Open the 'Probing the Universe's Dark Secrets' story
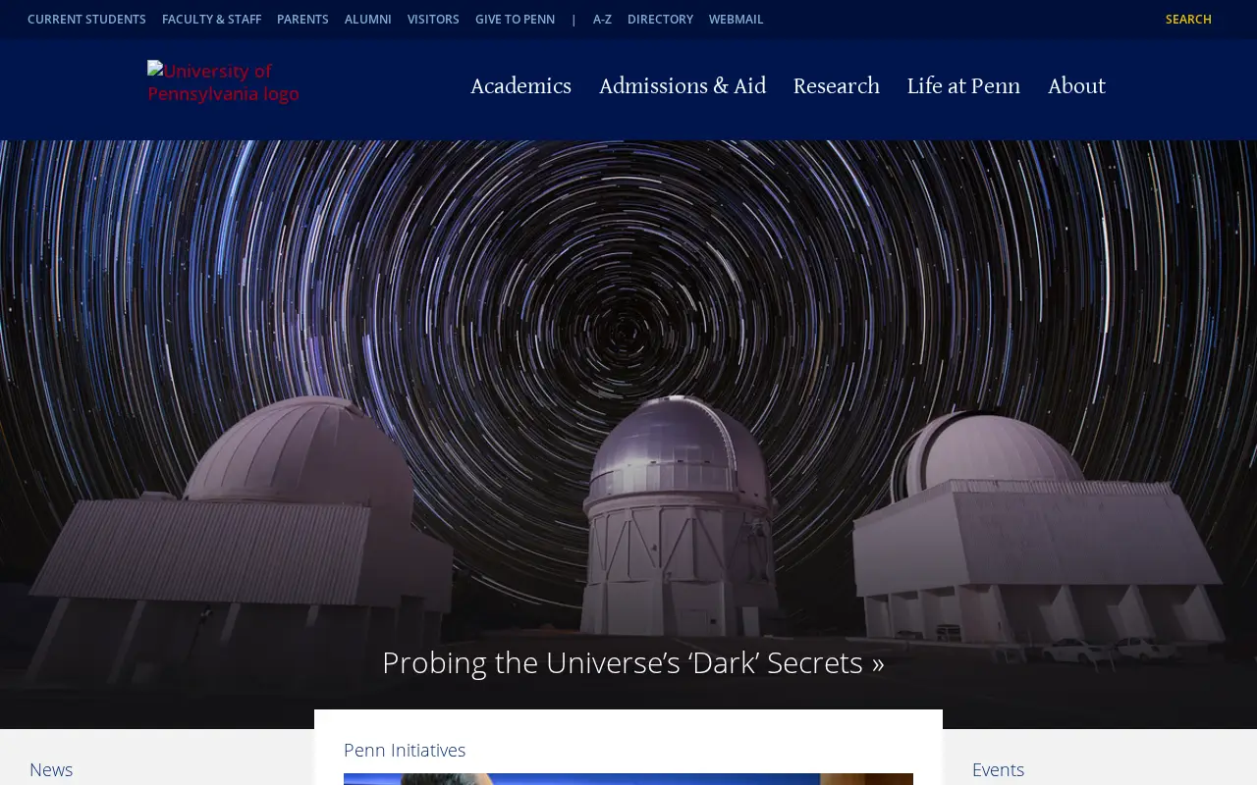The image size is (1257, 785). pyautogui.click(x=632, y=663)
